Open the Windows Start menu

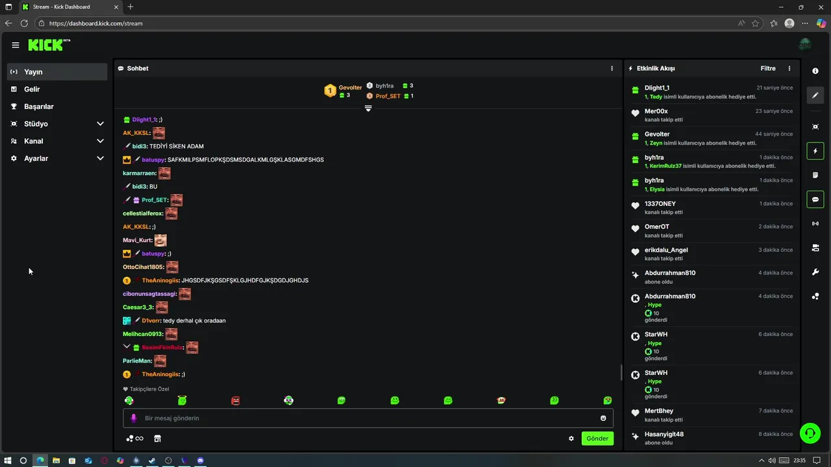pos(8,461)
